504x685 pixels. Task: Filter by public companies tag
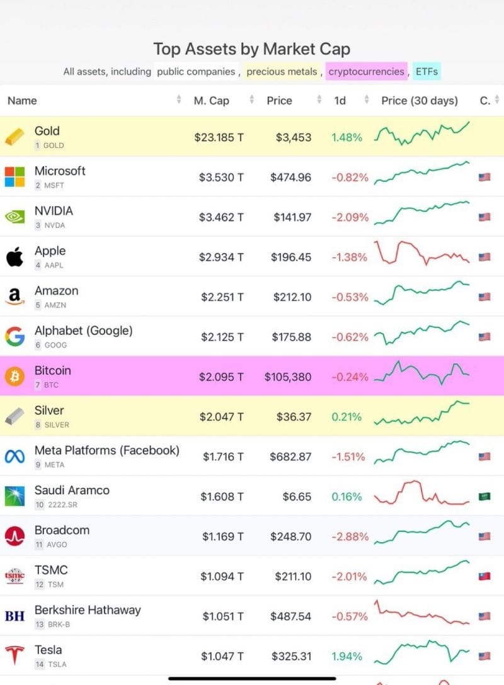[x=196, y=72]
